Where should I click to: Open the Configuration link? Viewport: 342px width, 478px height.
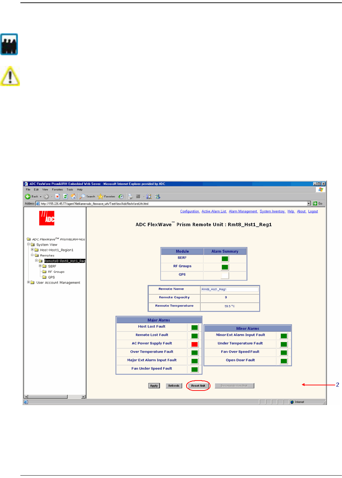(190, 211)
